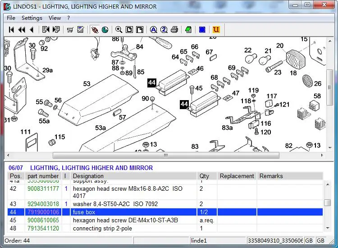Click the blue EU flag icon

point(202,30)
